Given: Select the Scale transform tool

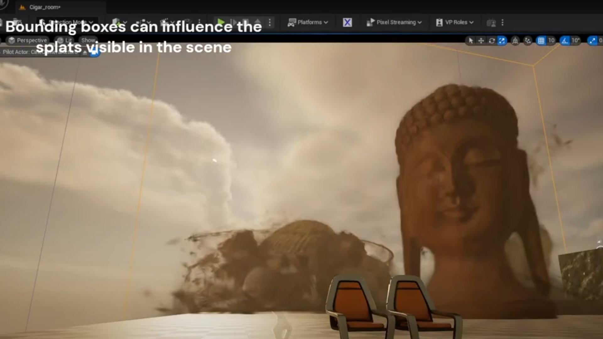Looking at the screenshot, I should click(x=502, y=40).
